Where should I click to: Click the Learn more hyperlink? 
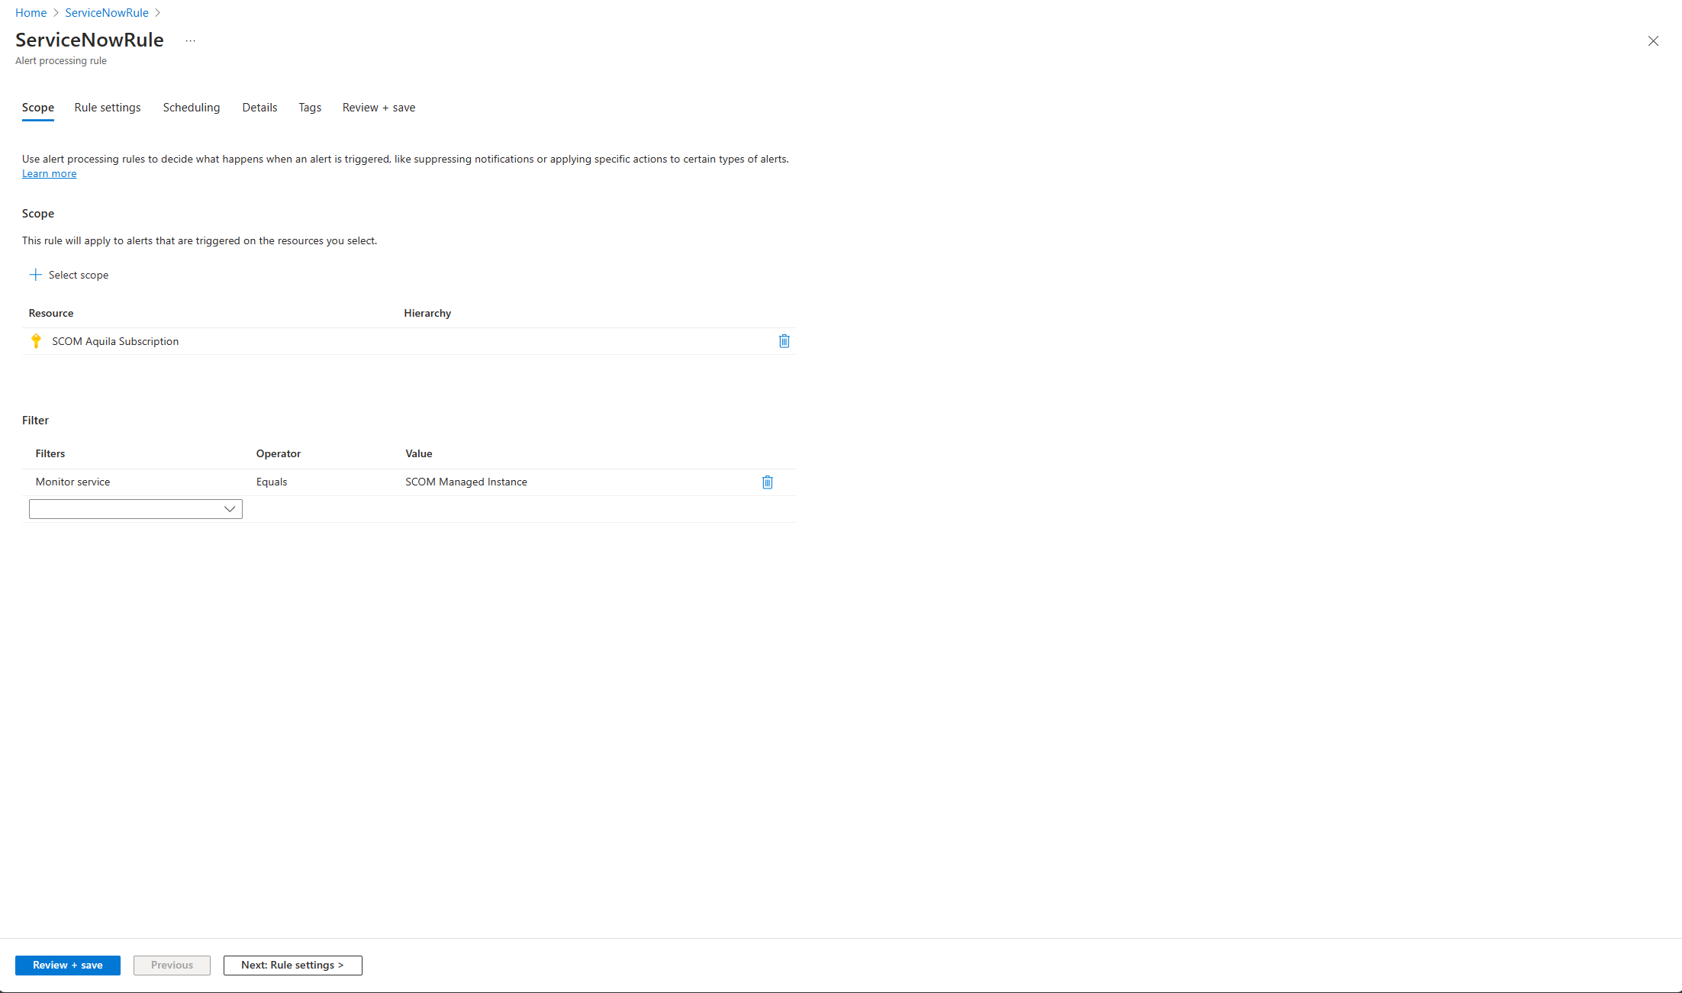pyautogui.click(x=49, y=172)
